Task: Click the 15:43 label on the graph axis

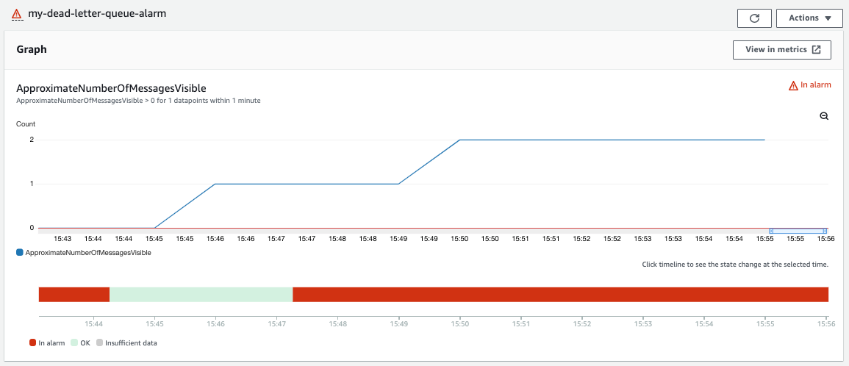Action: point(62,238)
